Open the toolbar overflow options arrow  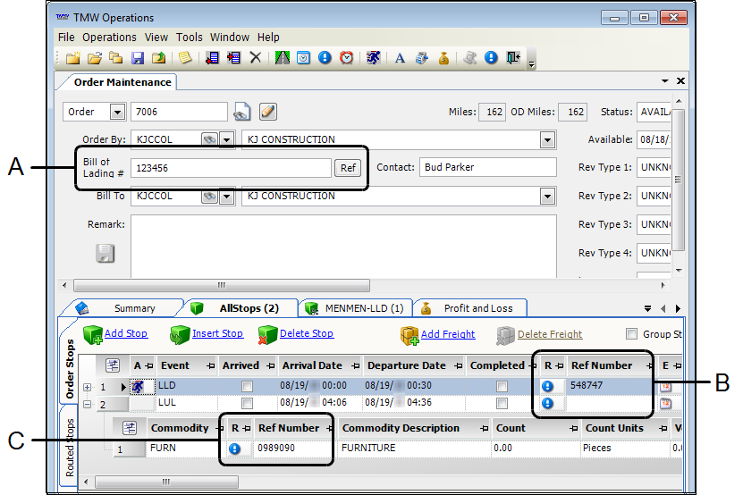532,64
